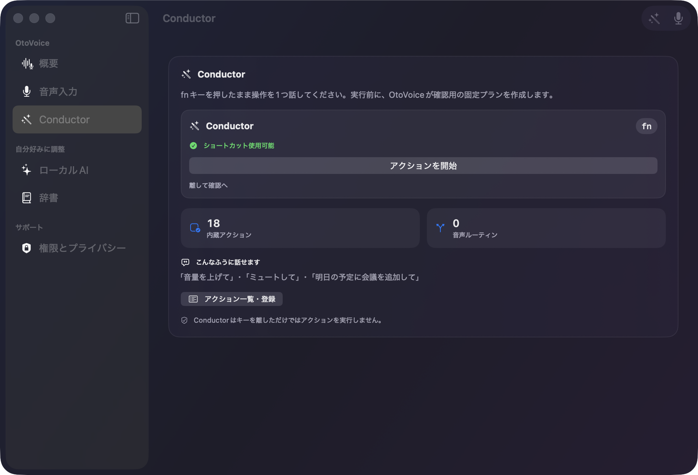This screenshot has height=475, width=698.
Task: Click the 自分好みに調整 section label
Action: 40,149
